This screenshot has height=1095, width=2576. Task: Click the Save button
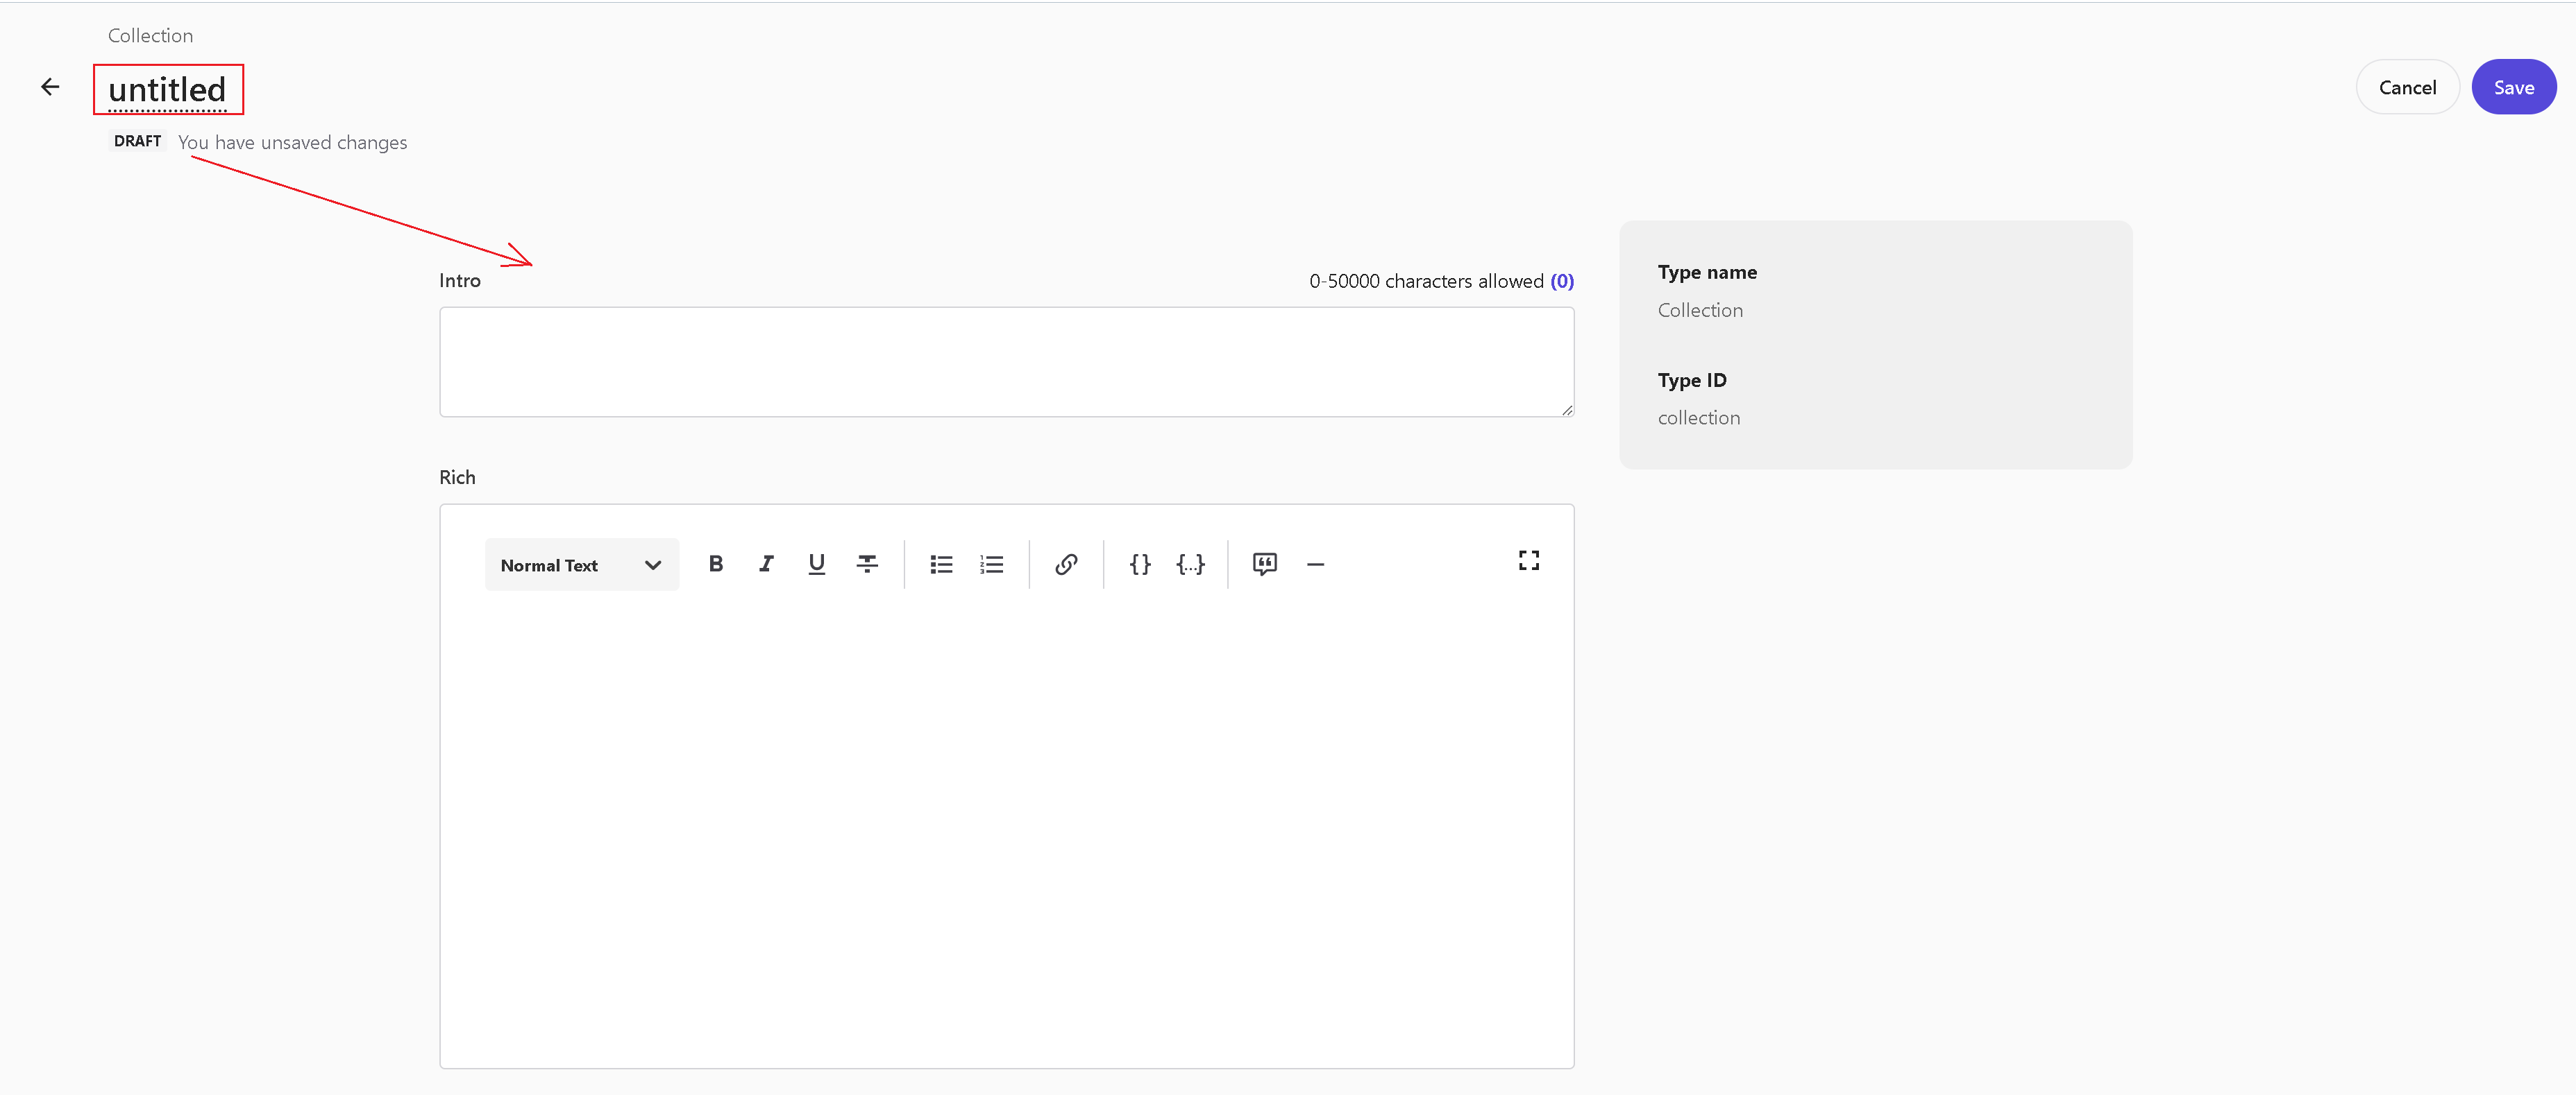point(2513,88)
